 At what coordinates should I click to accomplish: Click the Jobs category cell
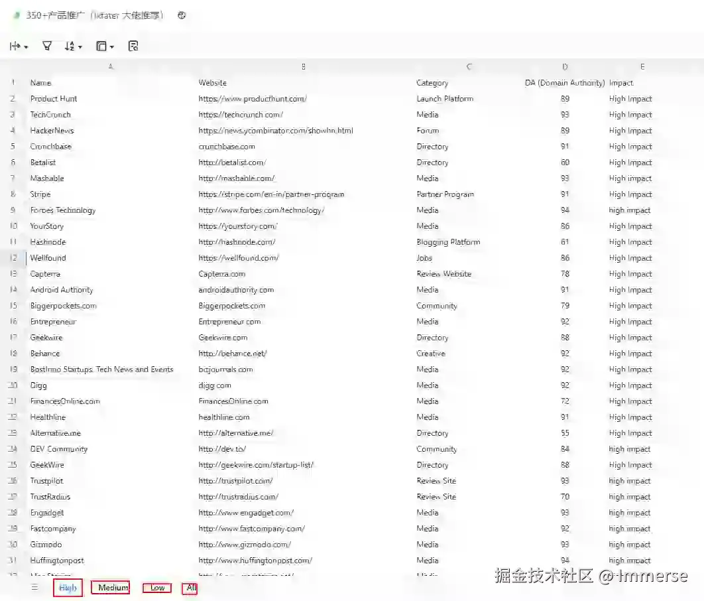pos(424,258)
